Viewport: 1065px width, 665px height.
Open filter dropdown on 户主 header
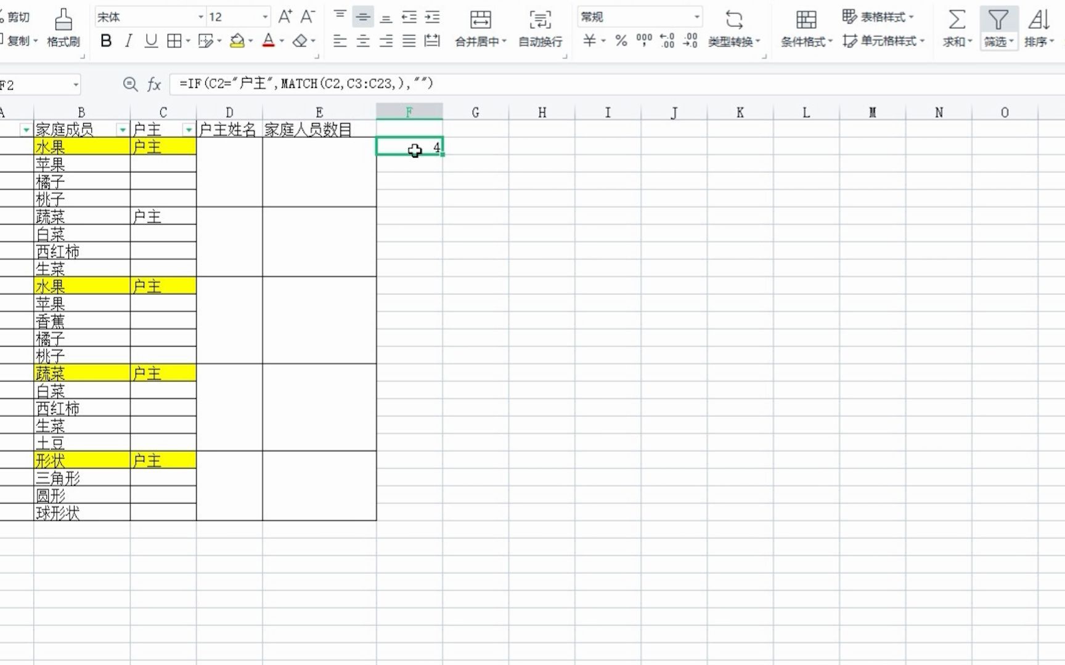tap(189, 130)
